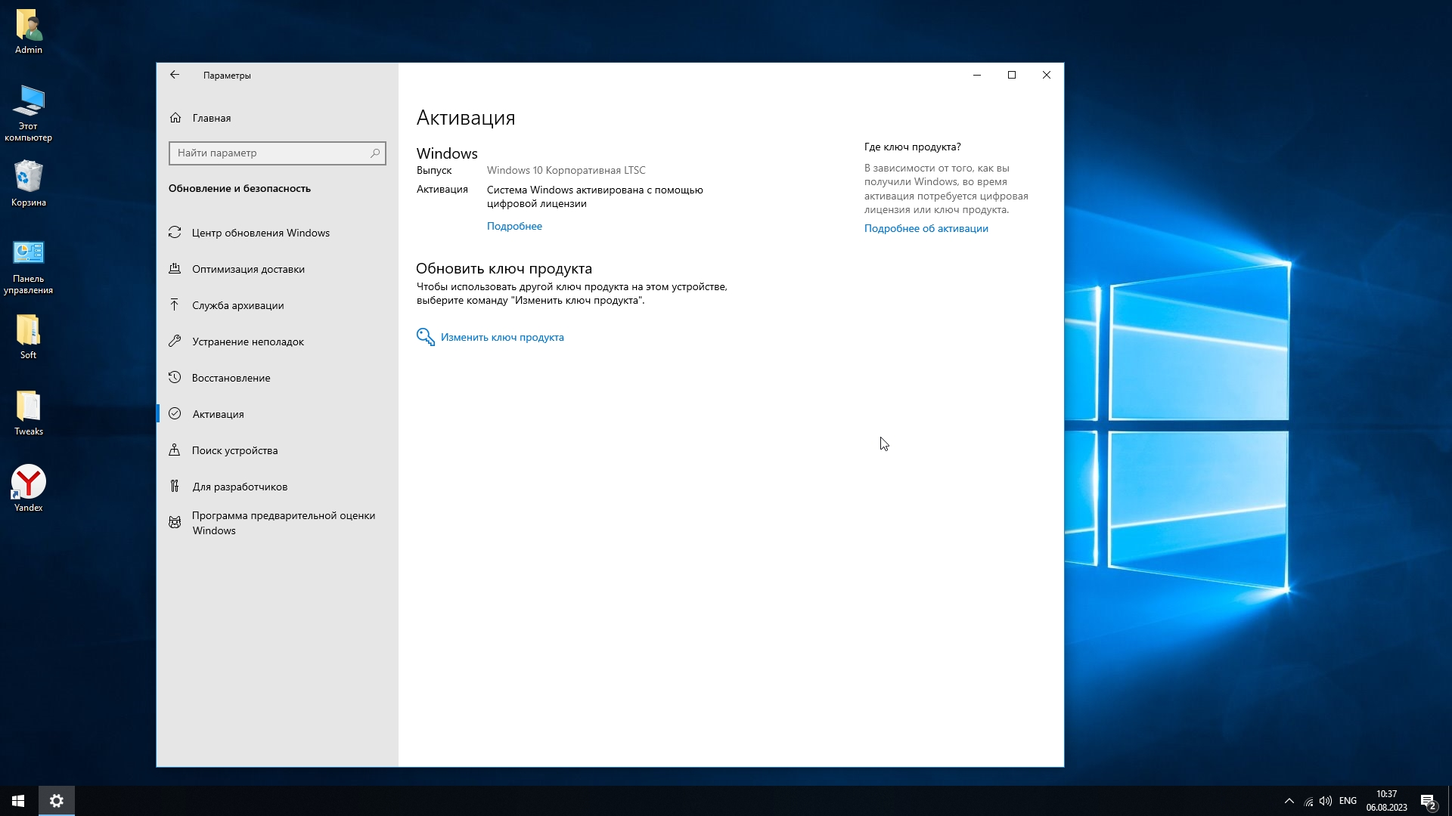Click the Подробнее link under activation

point(514,226)
